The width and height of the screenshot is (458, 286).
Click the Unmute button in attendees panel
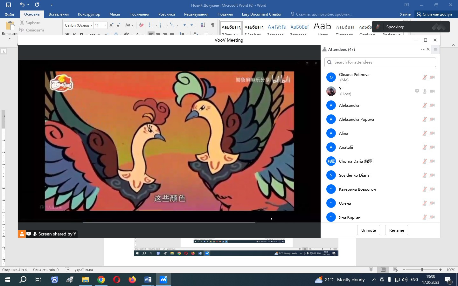369,230
